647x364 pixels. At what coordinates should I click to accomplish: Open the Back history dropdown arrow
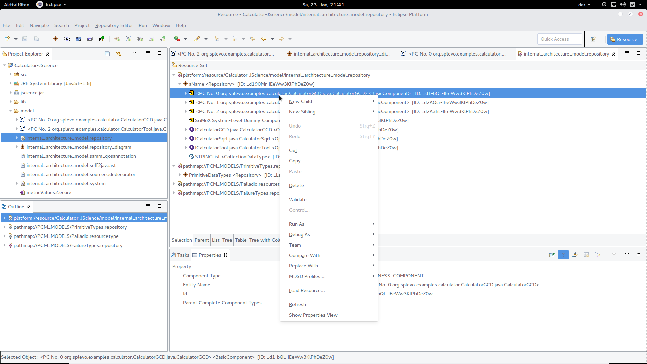pos(273,39)
